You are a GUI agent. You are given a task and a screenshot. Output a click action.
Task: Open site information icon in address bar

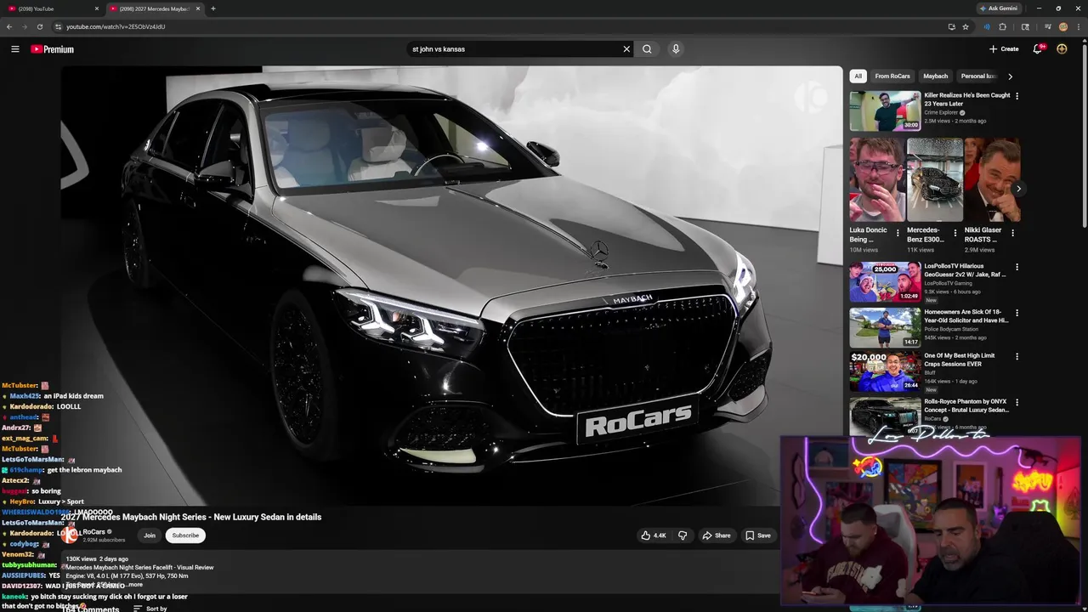58,26
